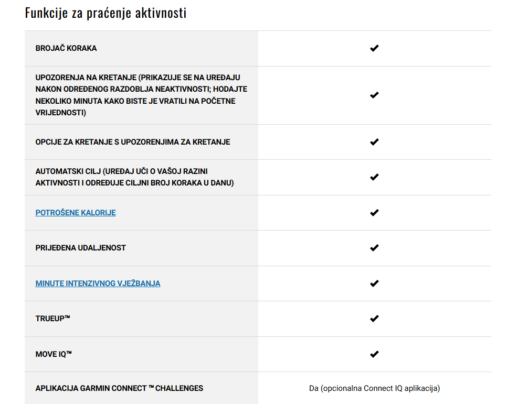Click the Move IQ feature label
Viewport: 518px width, 404px height.
click(54, 354)
